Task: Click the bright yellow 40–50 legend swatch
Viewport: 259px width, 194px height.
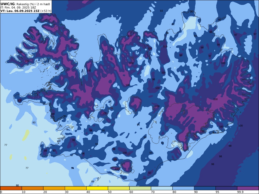Action: (97, 188)
